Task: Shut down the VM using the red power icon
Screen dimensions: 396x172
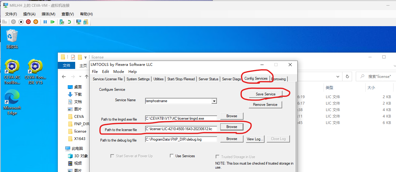Action: tap(28, 22)
